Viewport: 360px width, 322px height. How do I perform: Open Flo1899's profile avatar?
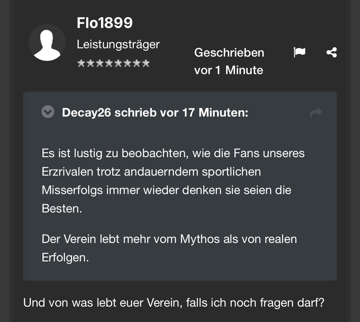click(47, 42)
